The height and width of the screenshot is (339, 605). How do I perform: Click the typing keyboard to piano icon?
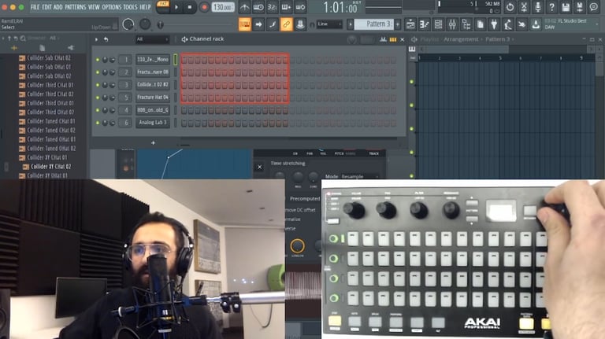click(245, 24)
